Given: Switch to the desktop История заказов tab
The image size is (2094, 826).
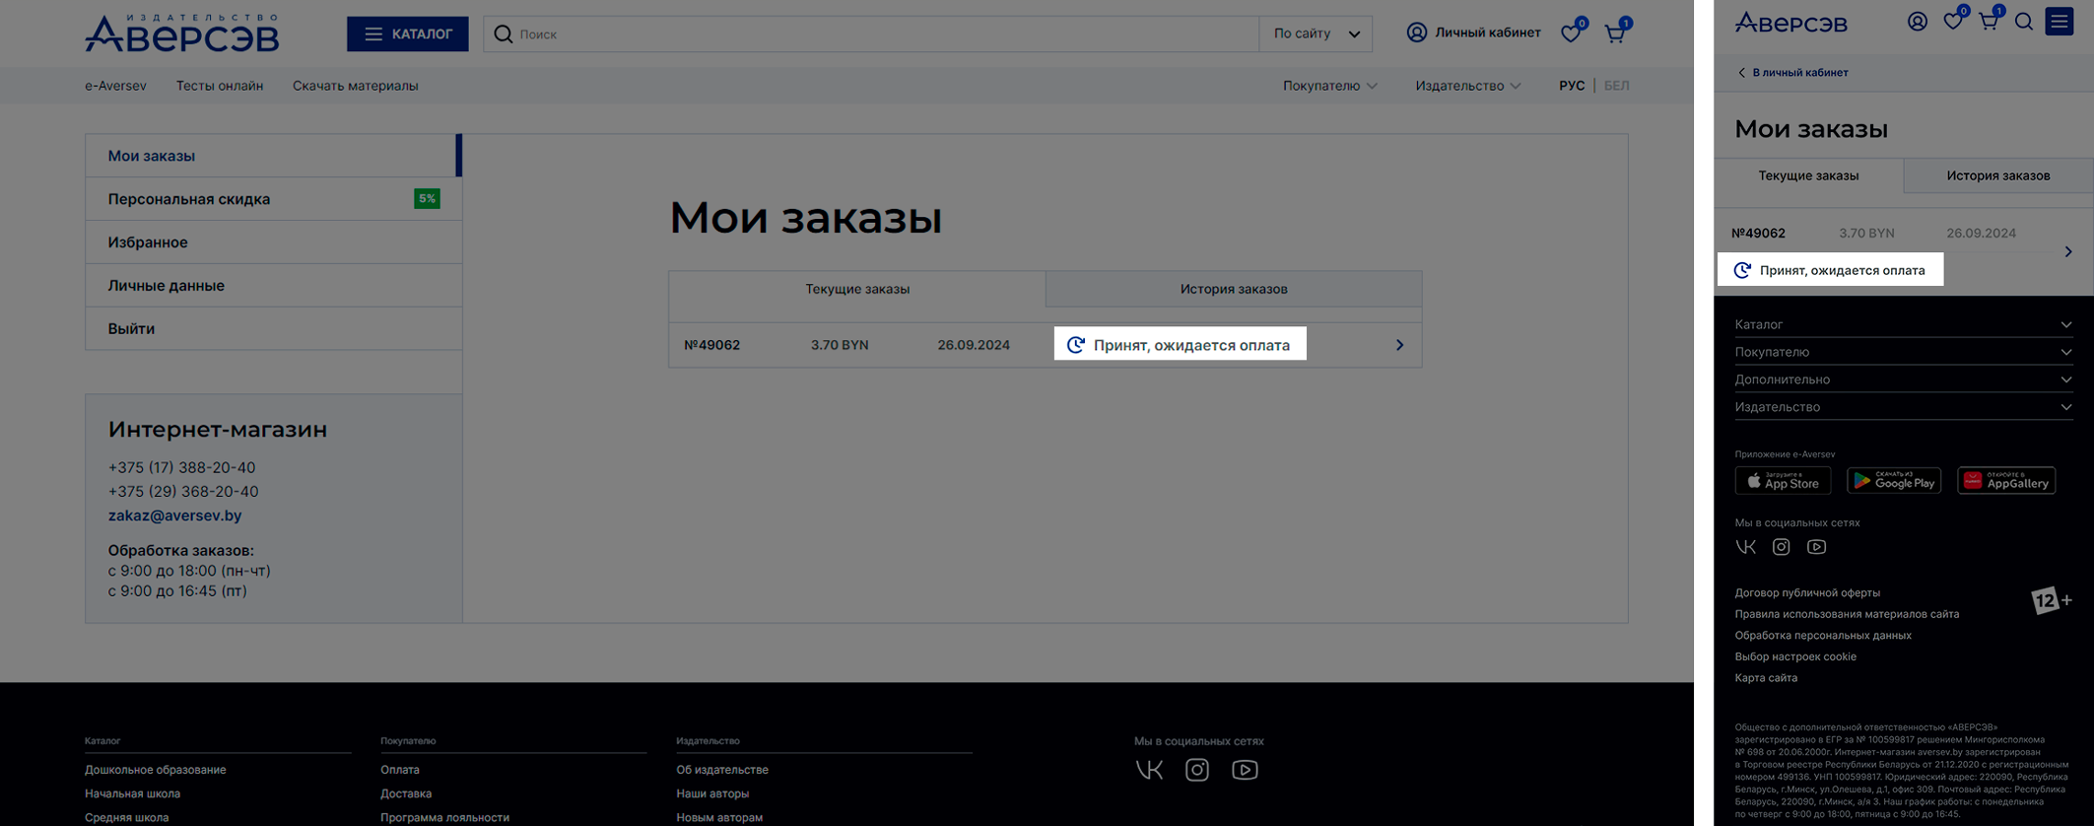Looking at the screenshot, I should (x=1233, y=289).
